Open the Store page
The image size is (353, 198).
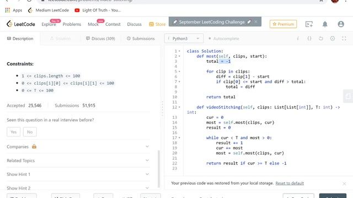point(157,24)
